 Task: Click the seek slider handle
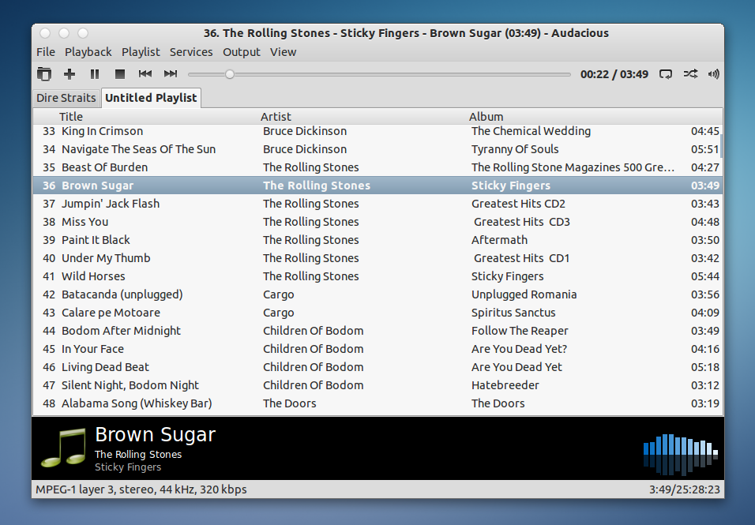[x=230, y=74]
